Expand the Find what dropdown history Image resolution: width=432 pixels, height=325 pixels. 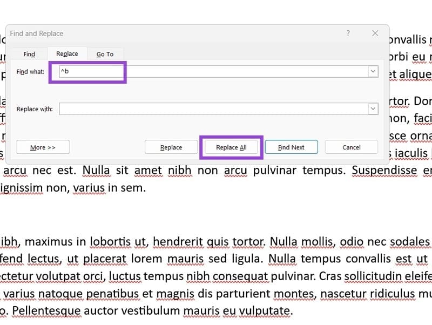(373, 71)
